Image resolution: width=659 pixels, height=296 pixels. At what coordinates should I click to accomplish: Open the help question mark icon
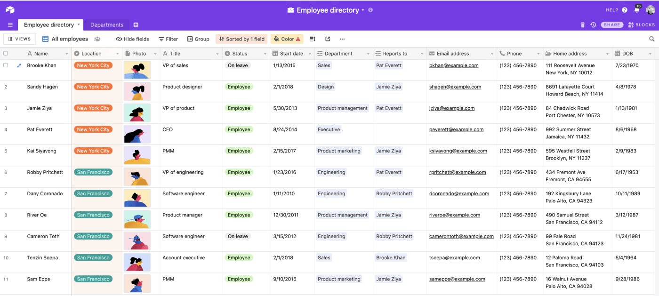point(625,10)
